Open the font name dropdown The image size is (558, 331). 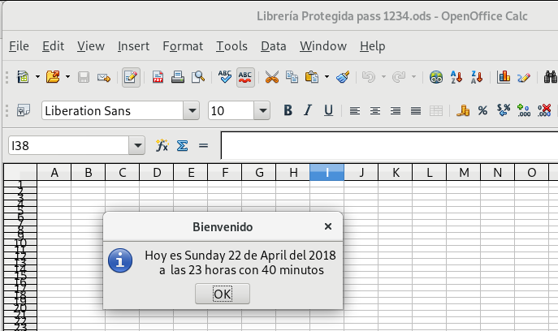[x=192, y=110]
